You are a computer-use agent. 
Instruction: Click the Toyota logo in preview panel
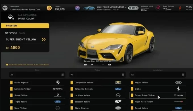[x=11, y=33]
